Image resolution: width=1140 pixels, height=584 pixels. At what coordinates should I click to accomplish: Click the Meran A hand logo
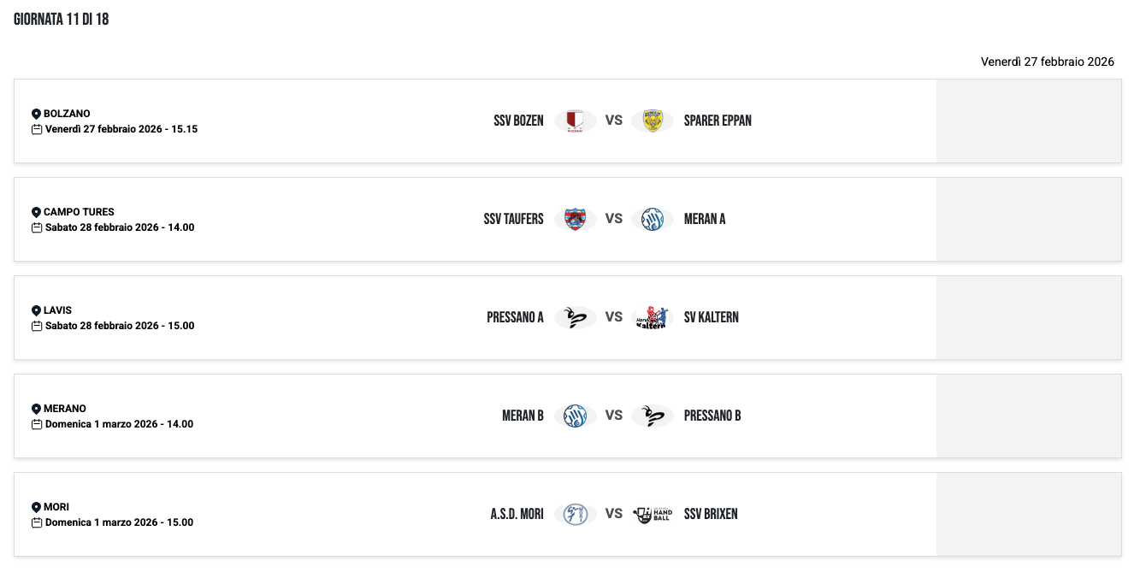(x=653, y=219)
